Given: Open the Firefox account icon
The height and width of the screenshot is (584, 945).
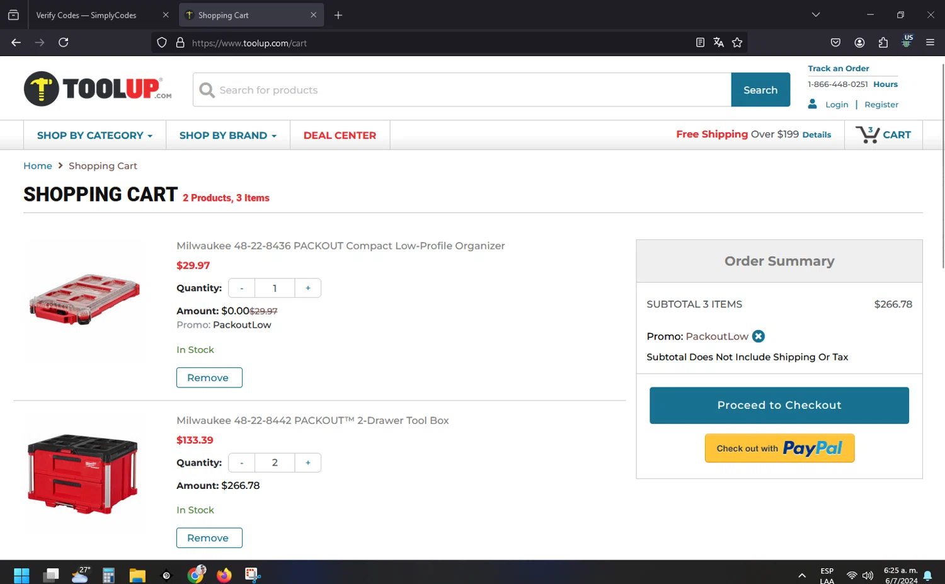Looking at the screenshot, I should coord(859,42).
